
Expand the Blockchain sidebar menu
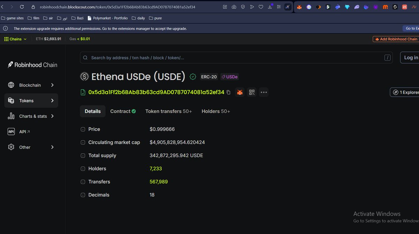pyautogui.click(x=31, y=85)
